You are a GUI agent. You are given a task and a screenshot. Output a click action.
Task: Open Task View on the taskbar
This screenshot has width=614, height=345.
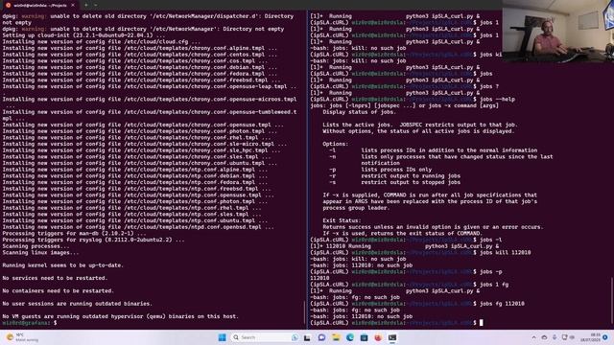coord(307,337)
